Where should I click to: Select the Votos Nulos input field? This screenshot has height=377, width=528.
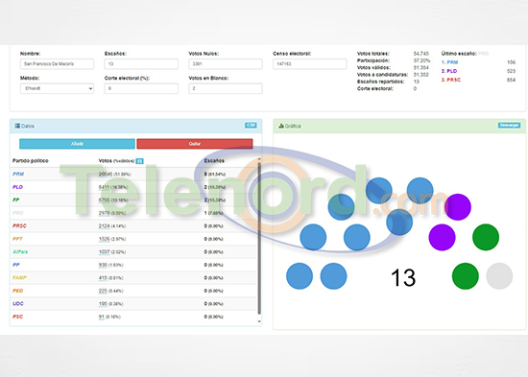click(226, 64)
